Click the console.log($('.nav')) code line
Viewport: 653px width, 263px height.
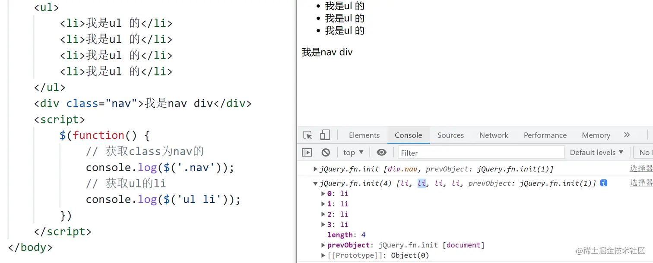(160, 167)
